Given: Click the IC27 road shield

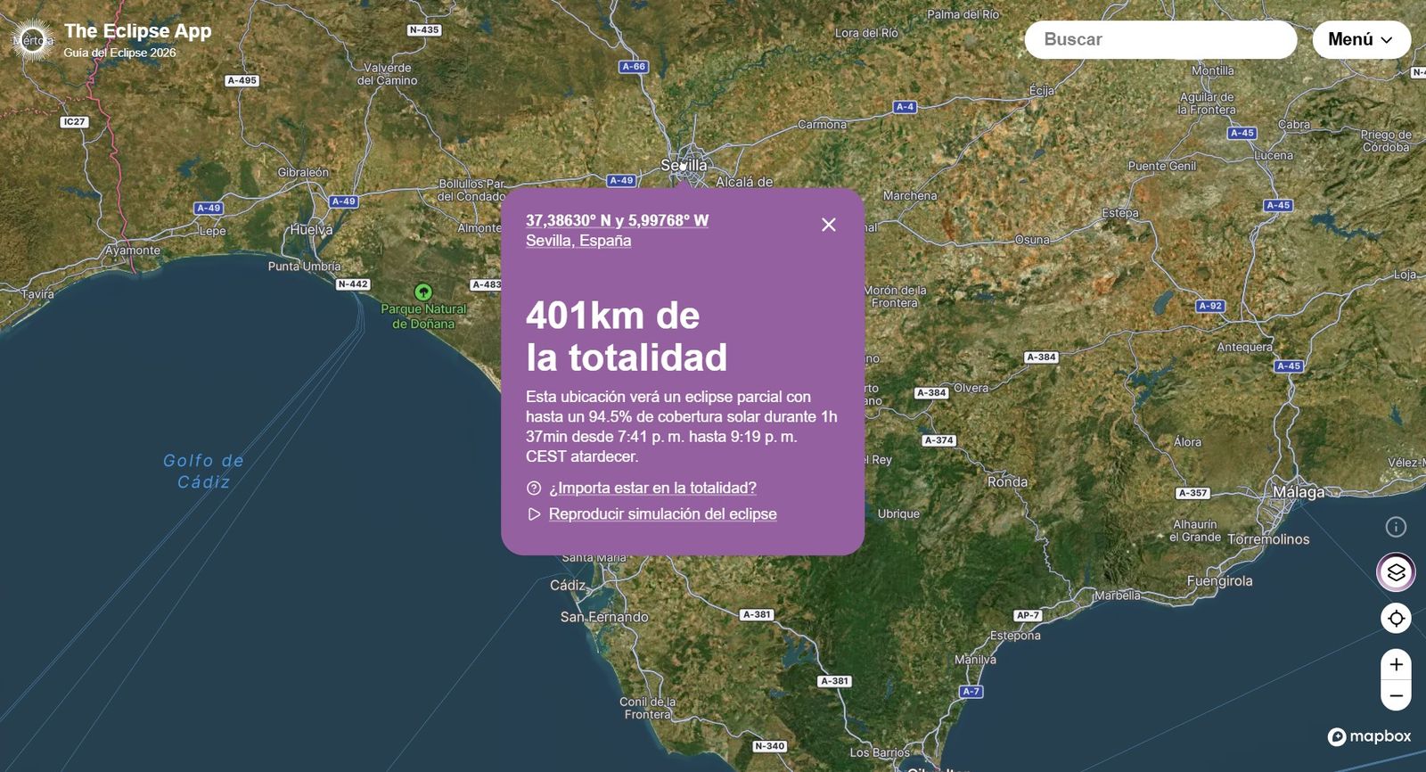Looking at the screenshot, I should pos(74,122).
